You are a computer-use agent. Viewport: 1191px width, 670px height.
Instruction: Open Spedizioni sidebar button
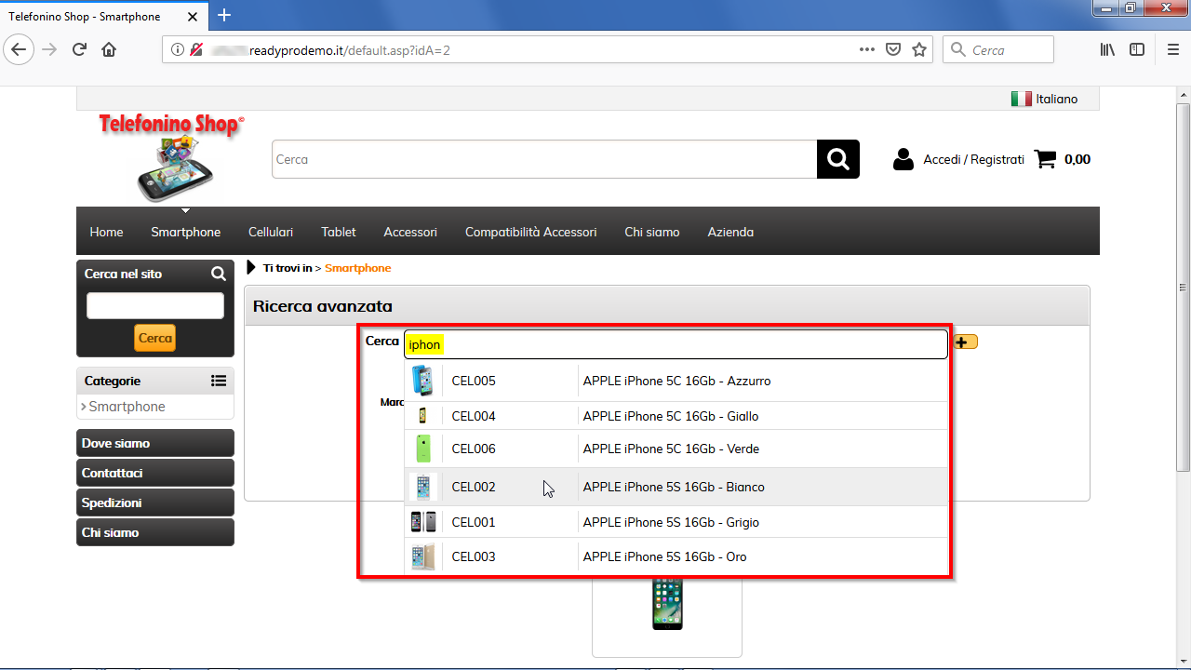(155, 502)
